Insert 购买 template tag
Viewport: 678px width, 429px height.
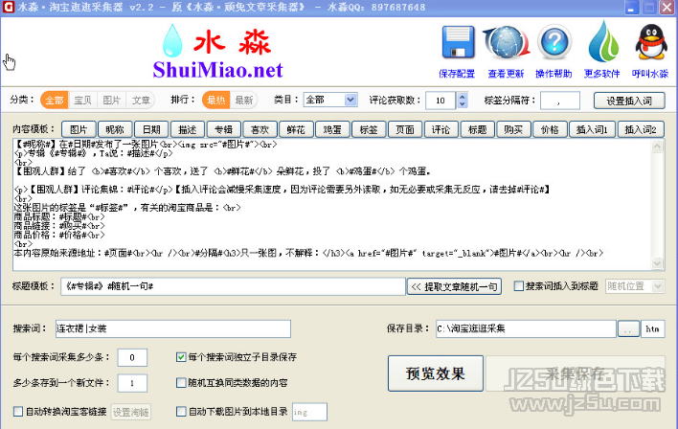pos(513,129)
